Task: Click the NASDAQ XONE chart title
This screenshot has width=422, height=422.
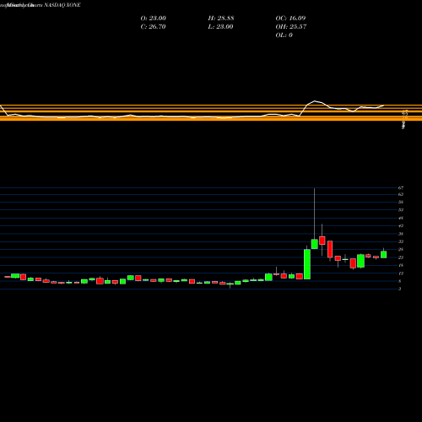Action: [x=62, y=5]
